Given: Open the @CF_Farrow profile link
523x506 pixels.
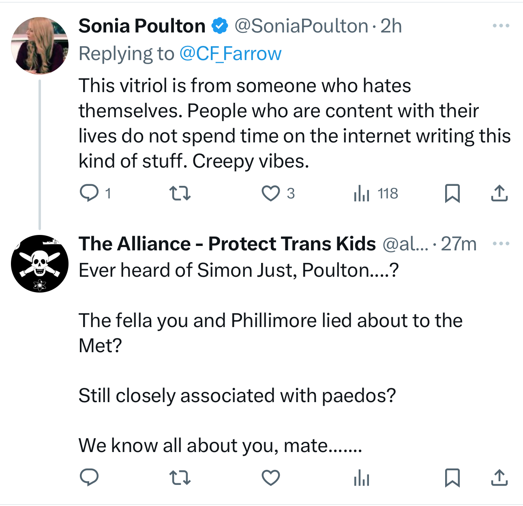Looking at the screenshot, I should click(x=230, y=54).
